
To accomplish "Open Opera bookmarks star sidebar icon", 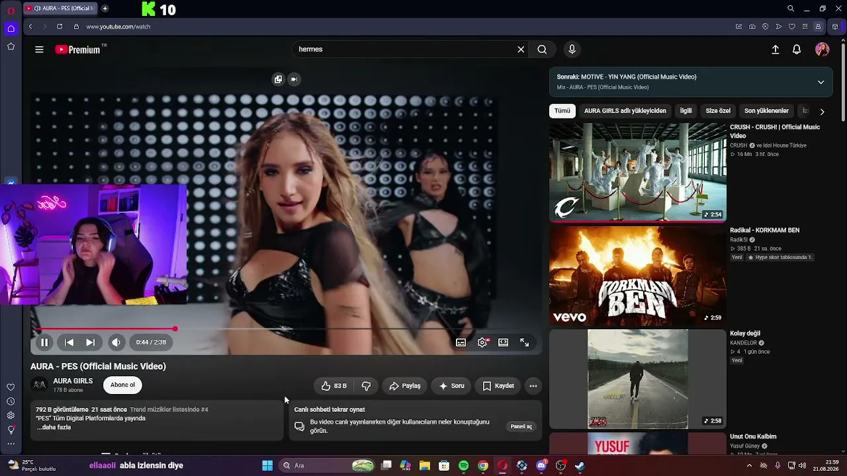I will coord(11,46).
